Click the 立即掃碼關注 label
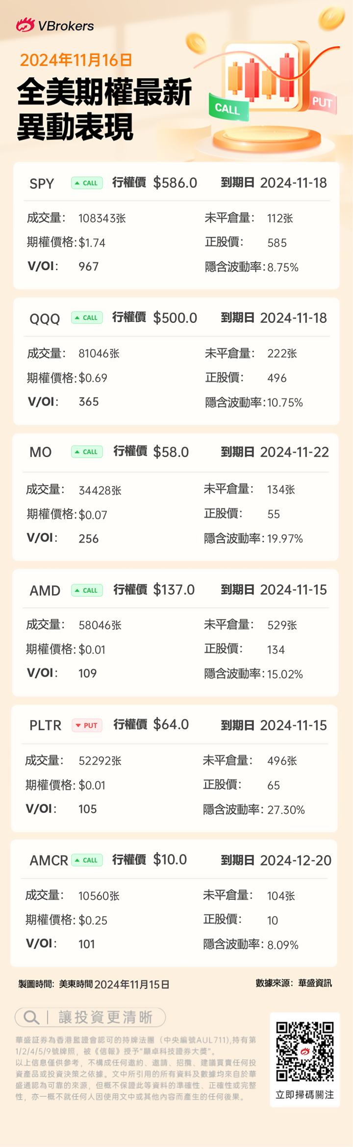This screenshot has width=353, height=1147. (x=304, y=1095)
